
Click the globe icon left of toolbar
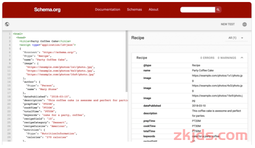pyautogui.click(x=7, y=24)
